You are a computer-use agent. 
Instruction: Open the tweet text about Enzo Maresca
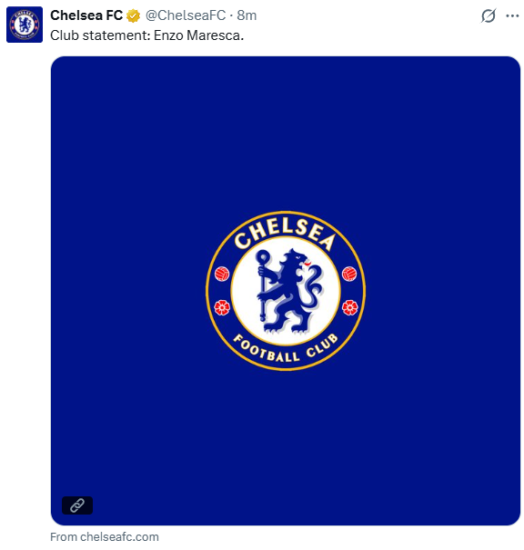coord(146,35)
